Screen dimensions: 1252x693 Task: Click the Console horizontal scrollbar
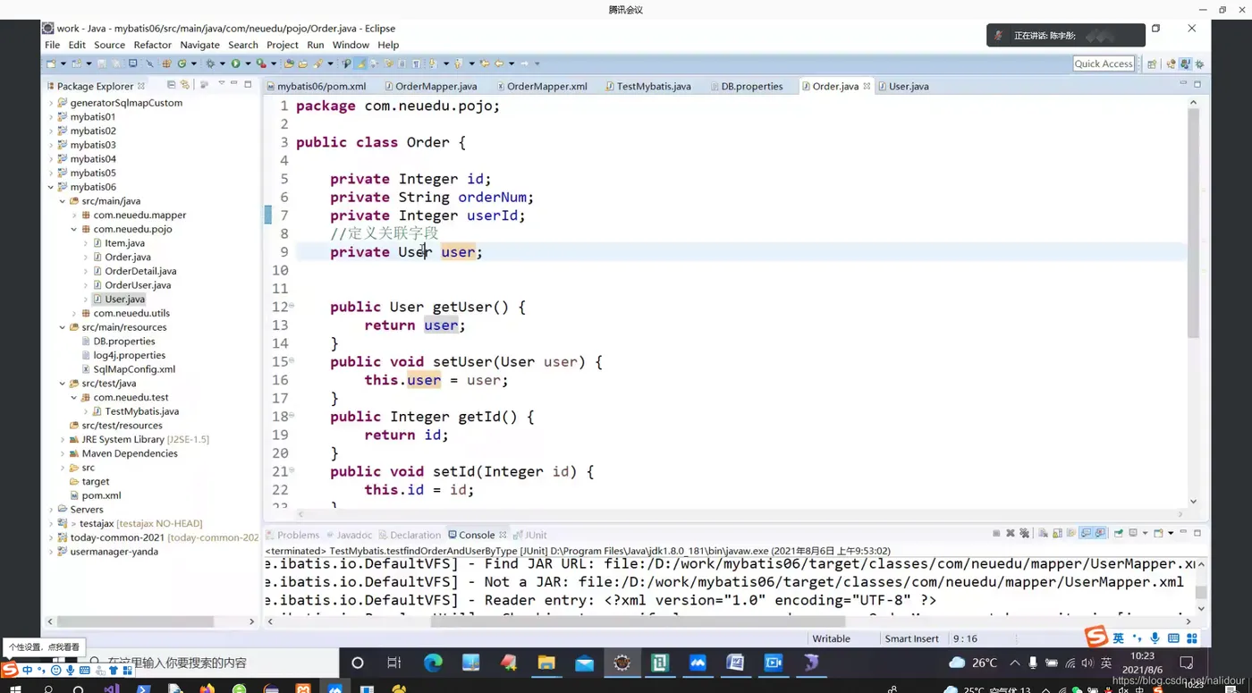[638, 621]
